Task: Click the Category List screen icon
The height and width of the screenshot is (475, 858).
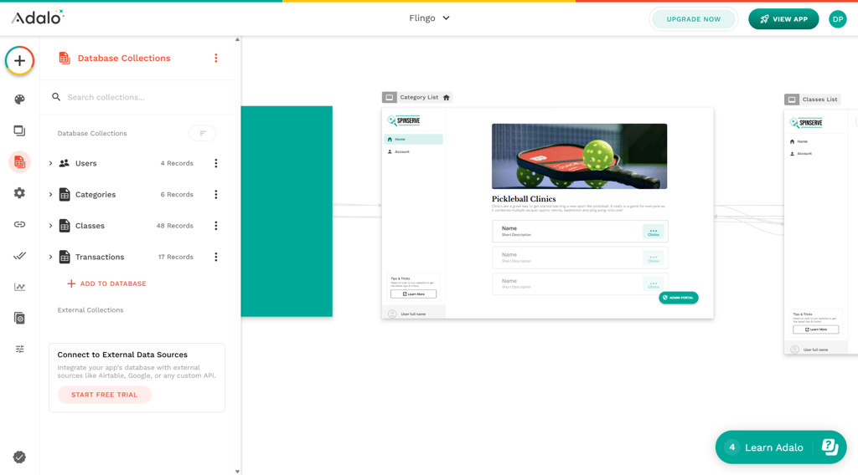Action: 390,98
